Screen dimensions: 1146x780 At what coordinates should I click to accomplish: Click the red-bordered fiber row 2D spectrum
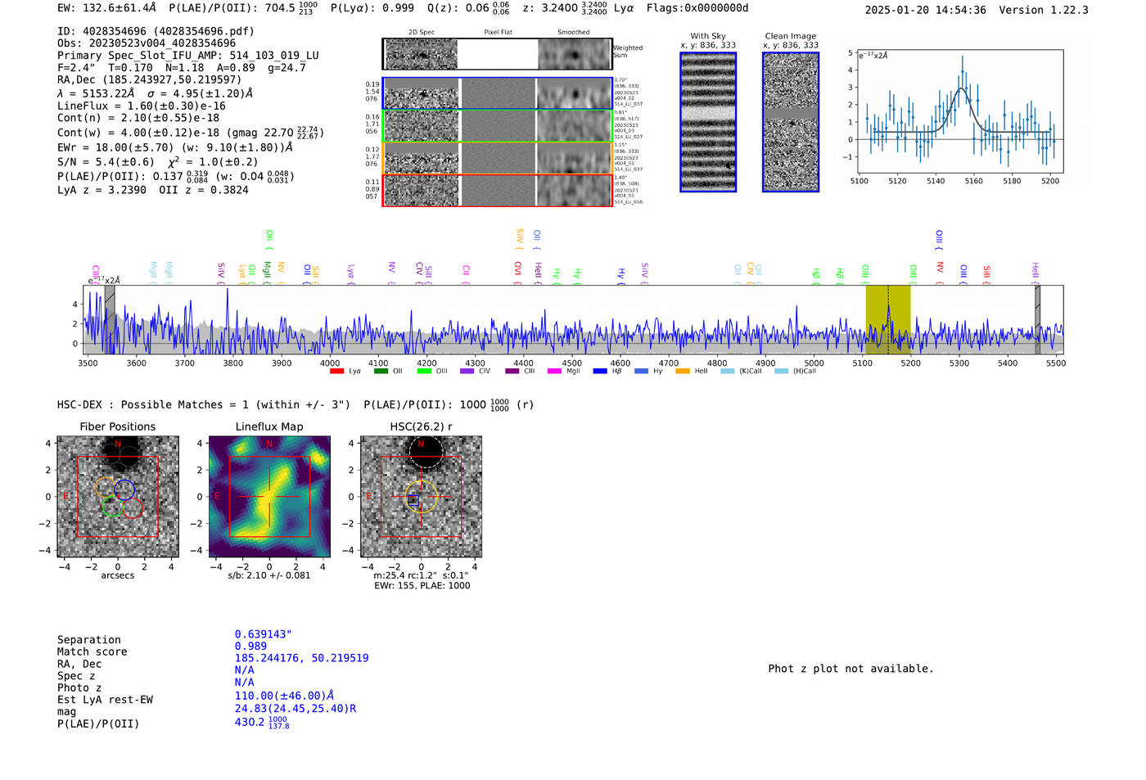click(x=422, y=190)
